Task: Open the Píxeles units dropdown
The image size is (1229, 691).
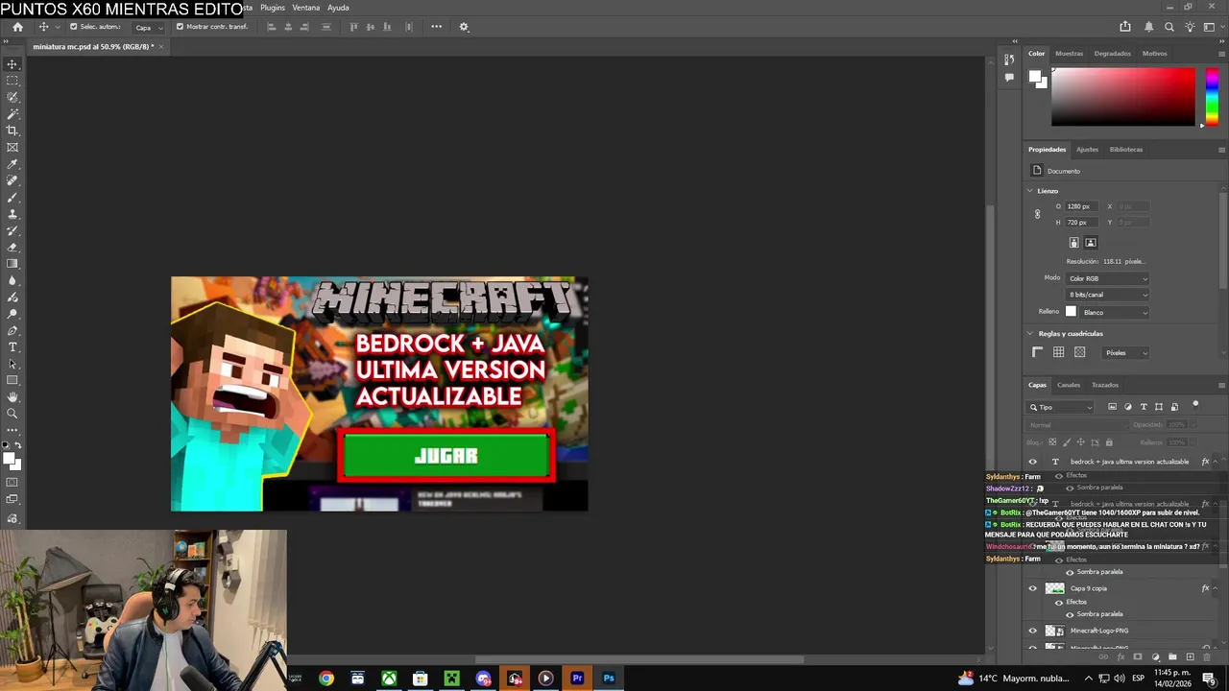Action: pos(1125,353)
